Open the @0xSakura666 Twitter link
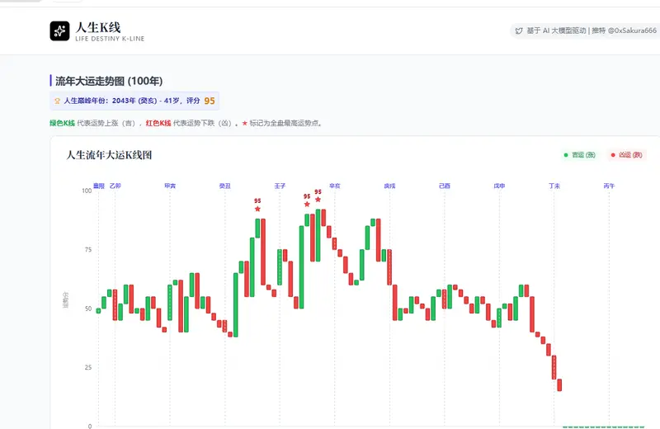This screenshot has height=429, width=660. point(633,31)
